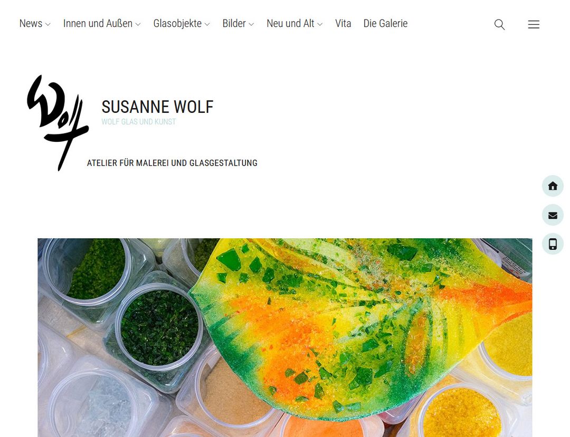Open the hamburger menu icon

coord(534,24)
